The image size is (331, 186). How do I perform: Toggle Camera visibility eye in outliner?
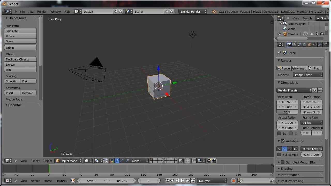(x=312, y=34)
